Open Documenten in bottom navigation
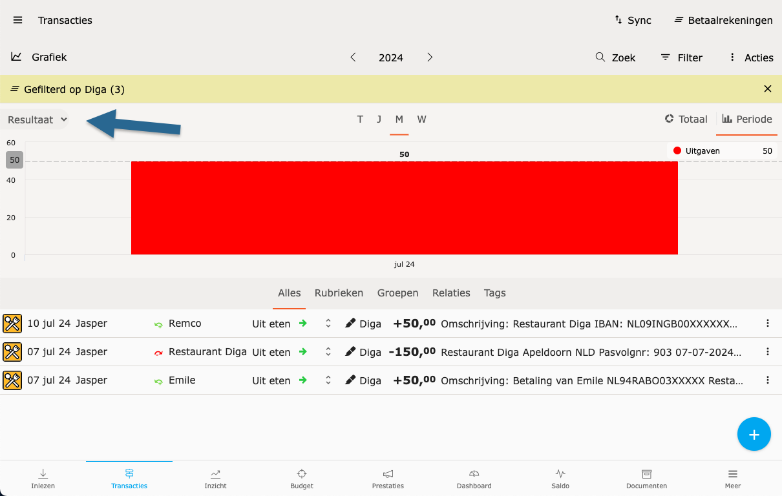The width and height of the screenshot is (782, 496). pyautogui.click(x=646, y=479)
